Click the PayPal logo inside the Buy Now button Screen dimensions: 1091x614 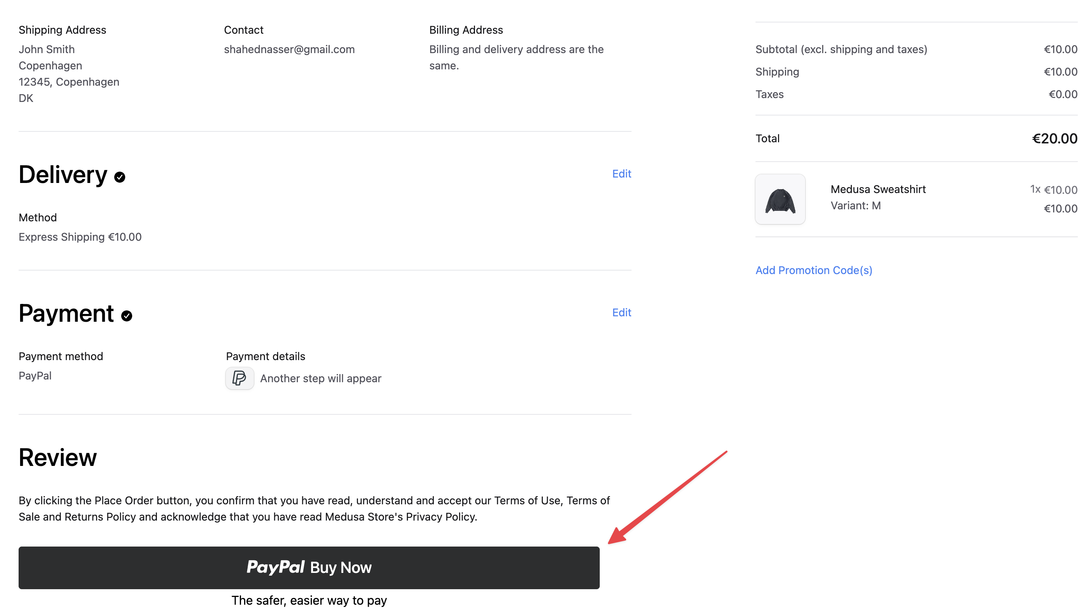pyautogui.click(x=275, y=567)
